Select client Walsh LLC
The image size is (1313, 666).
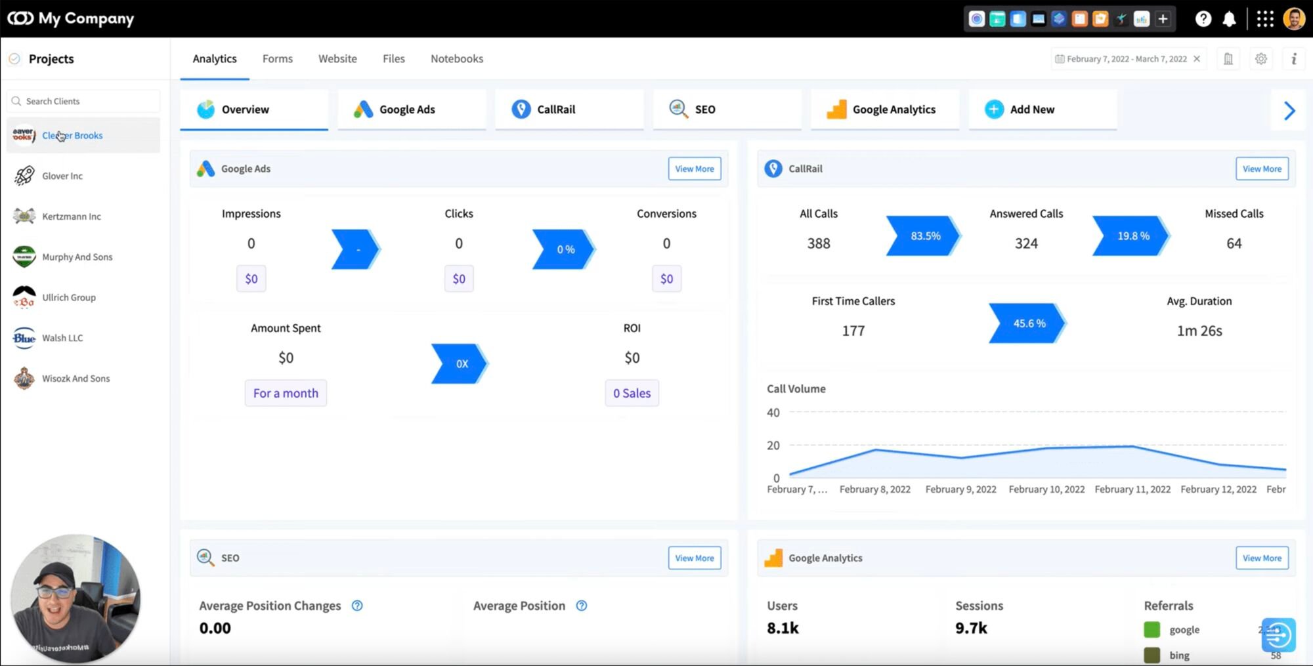pos(83,338)
